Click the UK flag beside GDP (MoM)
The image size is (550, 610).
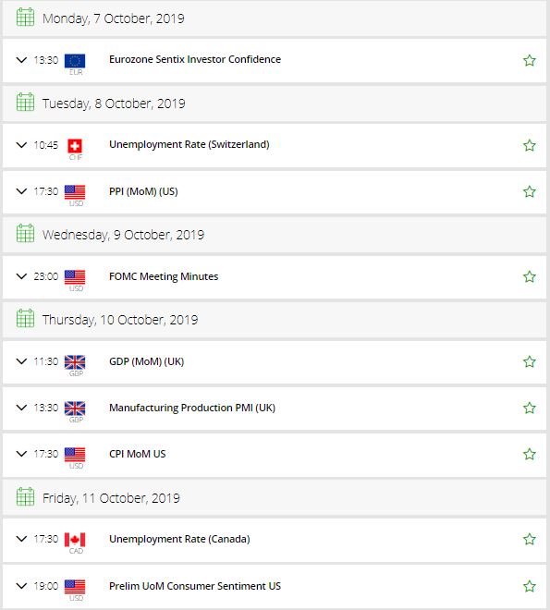75,362
